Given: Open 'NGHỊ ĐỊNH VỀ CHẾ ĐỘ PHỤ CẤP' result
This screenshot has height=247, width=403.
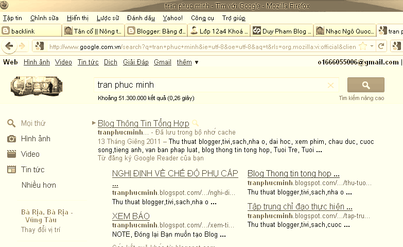Looking at the screenshot, I should tap(175, 173).
